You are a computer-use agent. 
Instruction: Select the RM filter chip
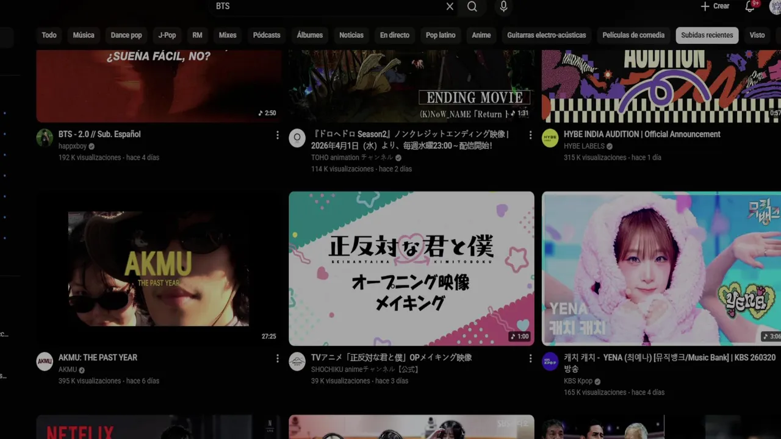pos(198,35)
